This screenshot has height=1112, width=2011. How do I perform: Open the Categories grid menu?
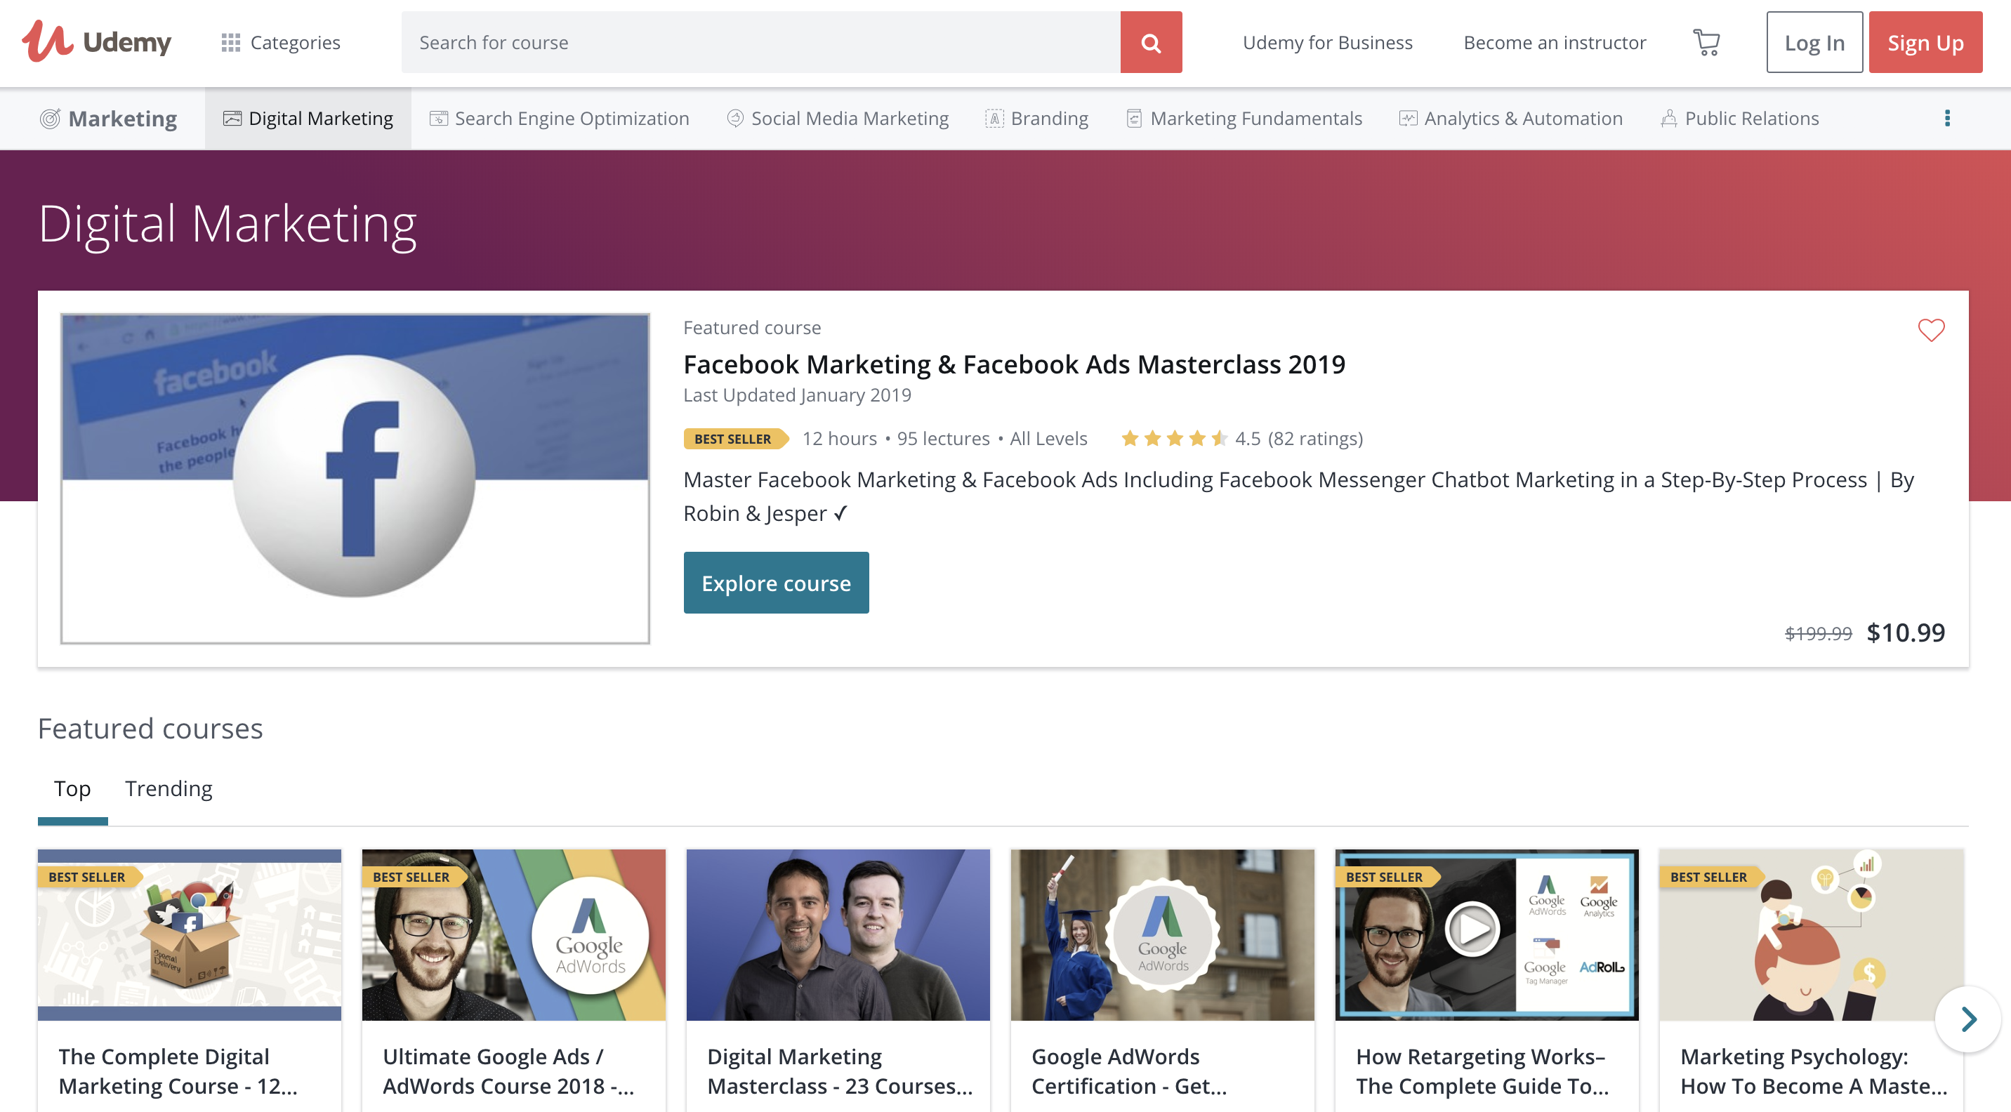280,42
